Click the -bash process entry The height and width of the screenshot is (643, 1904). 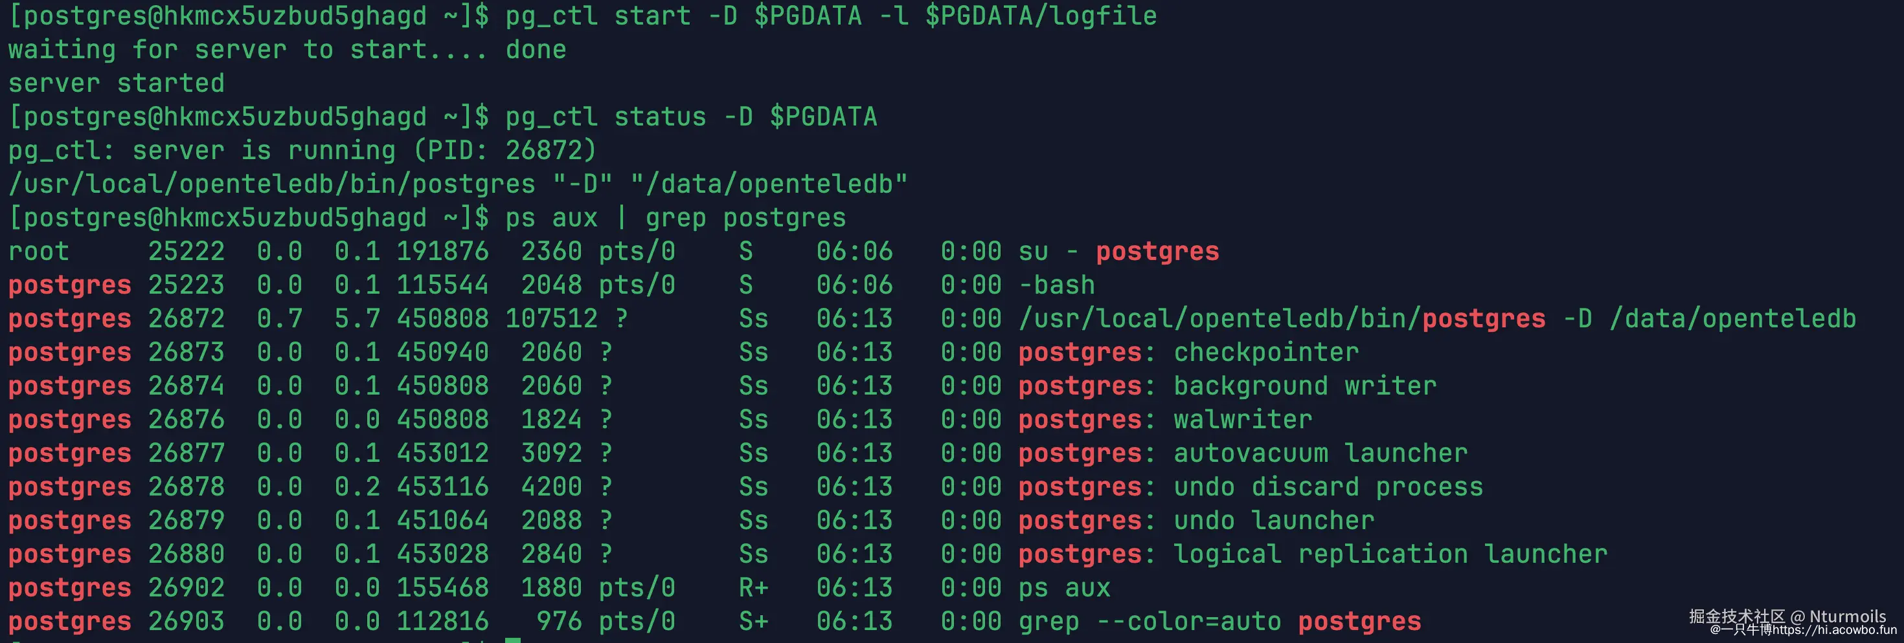pos(1056,285)
